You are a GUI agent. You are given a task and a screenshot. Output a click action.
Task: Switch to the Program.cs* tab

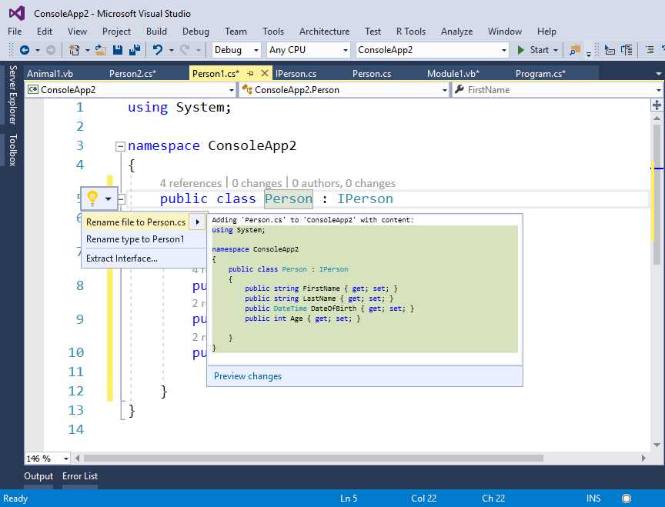[540, 74]
